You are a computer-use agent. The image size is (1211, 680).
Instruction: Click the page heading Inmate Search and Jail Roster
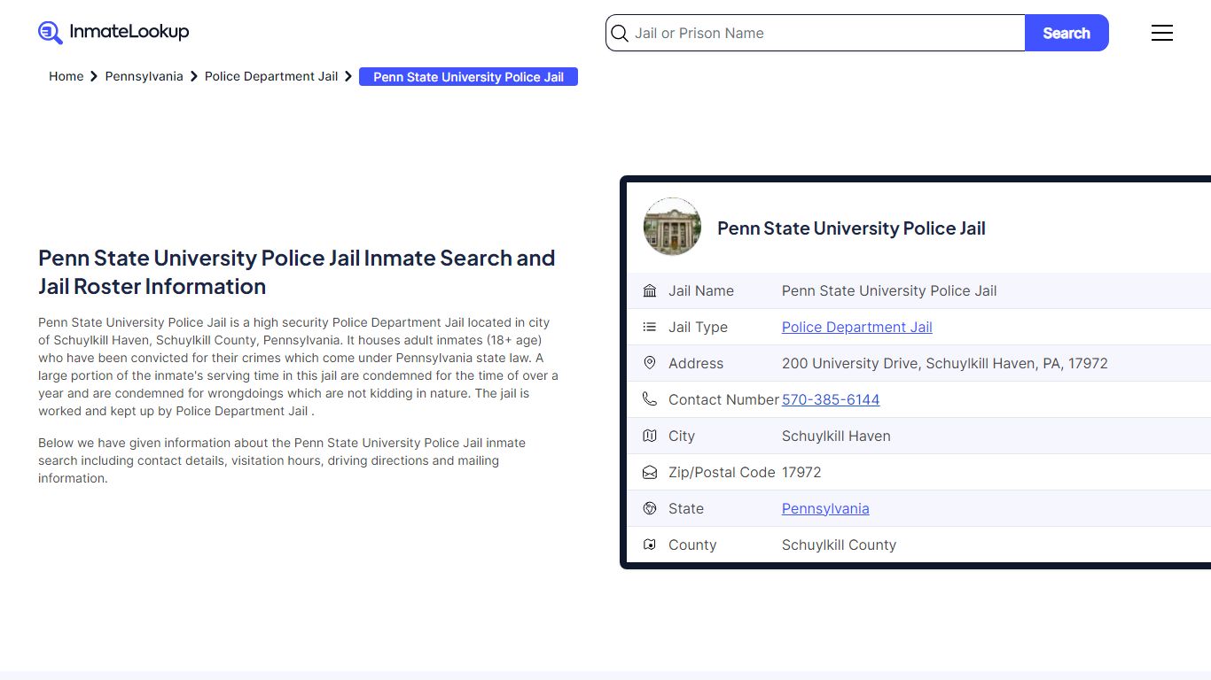coord(297,272)
